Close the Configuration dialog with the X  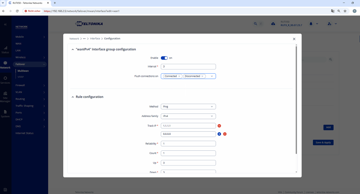click(x=294, y=39)
